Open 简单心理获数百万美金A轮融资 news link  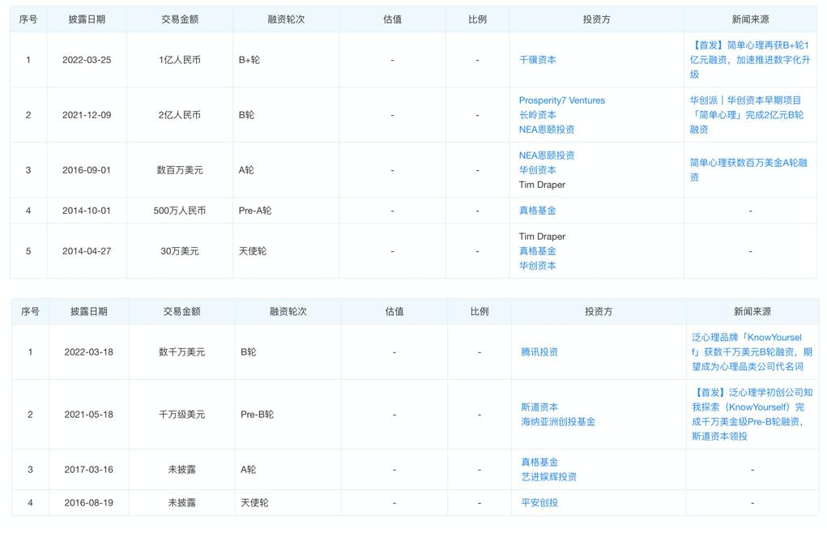click(749, 170)
